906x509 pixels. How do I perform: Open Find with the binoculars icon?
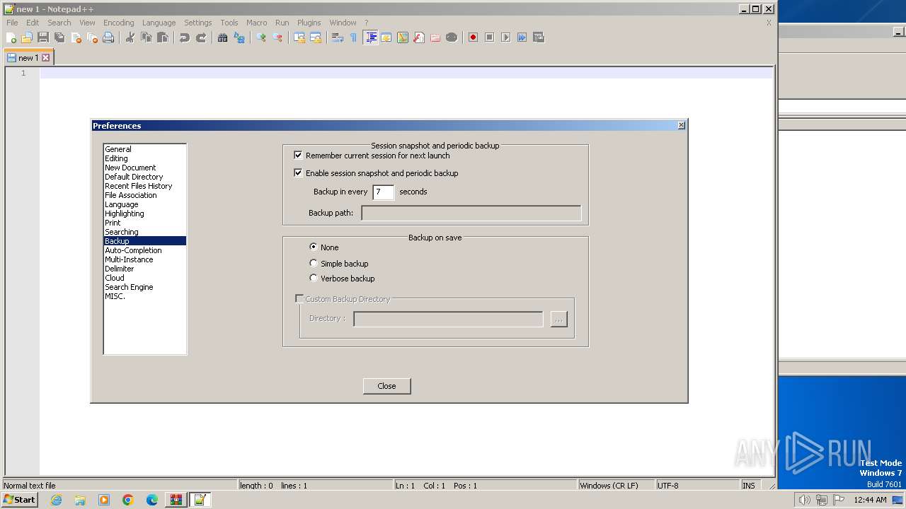222,37
